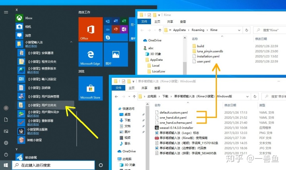
Task: Open 查看 tab in Rime window
Action: tap(183, 21)
